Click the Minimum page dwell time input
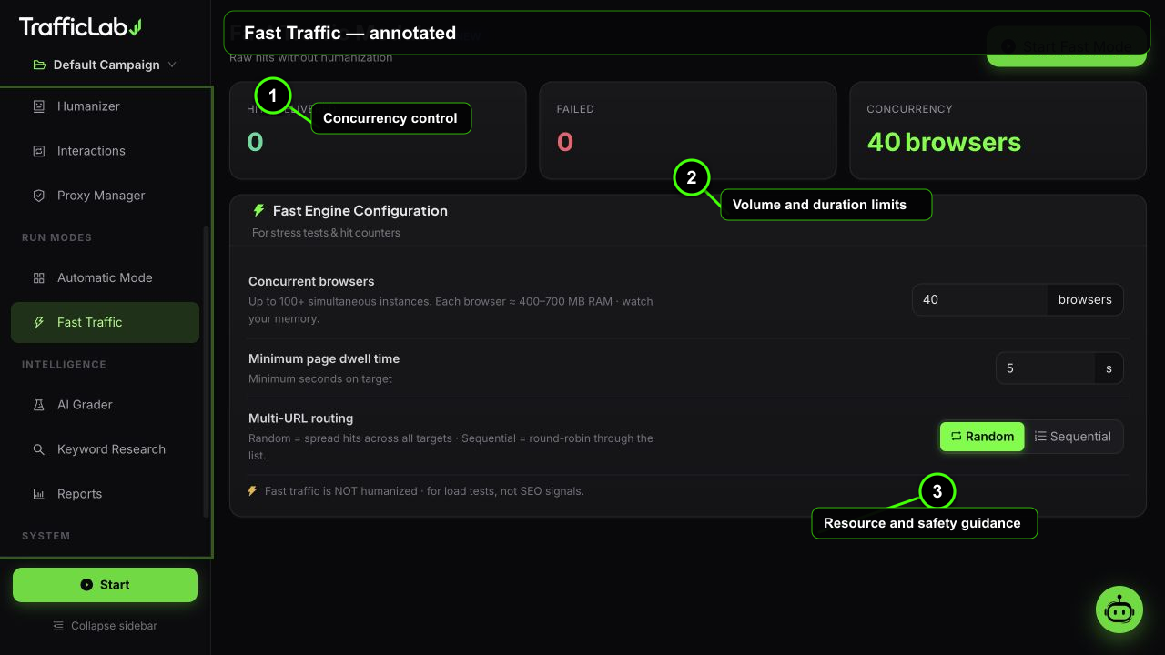The height and width of the screenshot is (655, 1165). (1045, 368)
